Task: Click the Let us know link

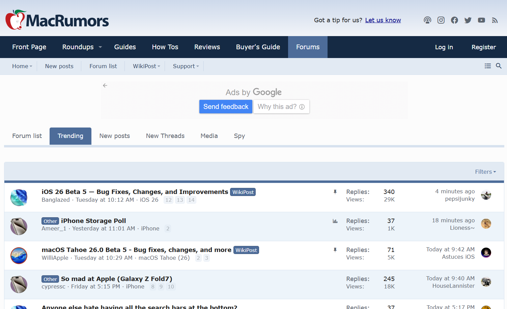Action: click(383, 20)
